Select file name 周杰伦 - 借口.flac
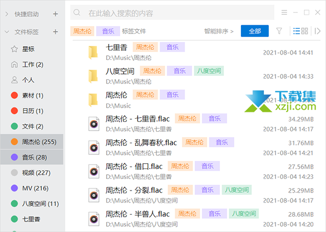The height and width of the screenshot is (232, 326). [134, 166]
